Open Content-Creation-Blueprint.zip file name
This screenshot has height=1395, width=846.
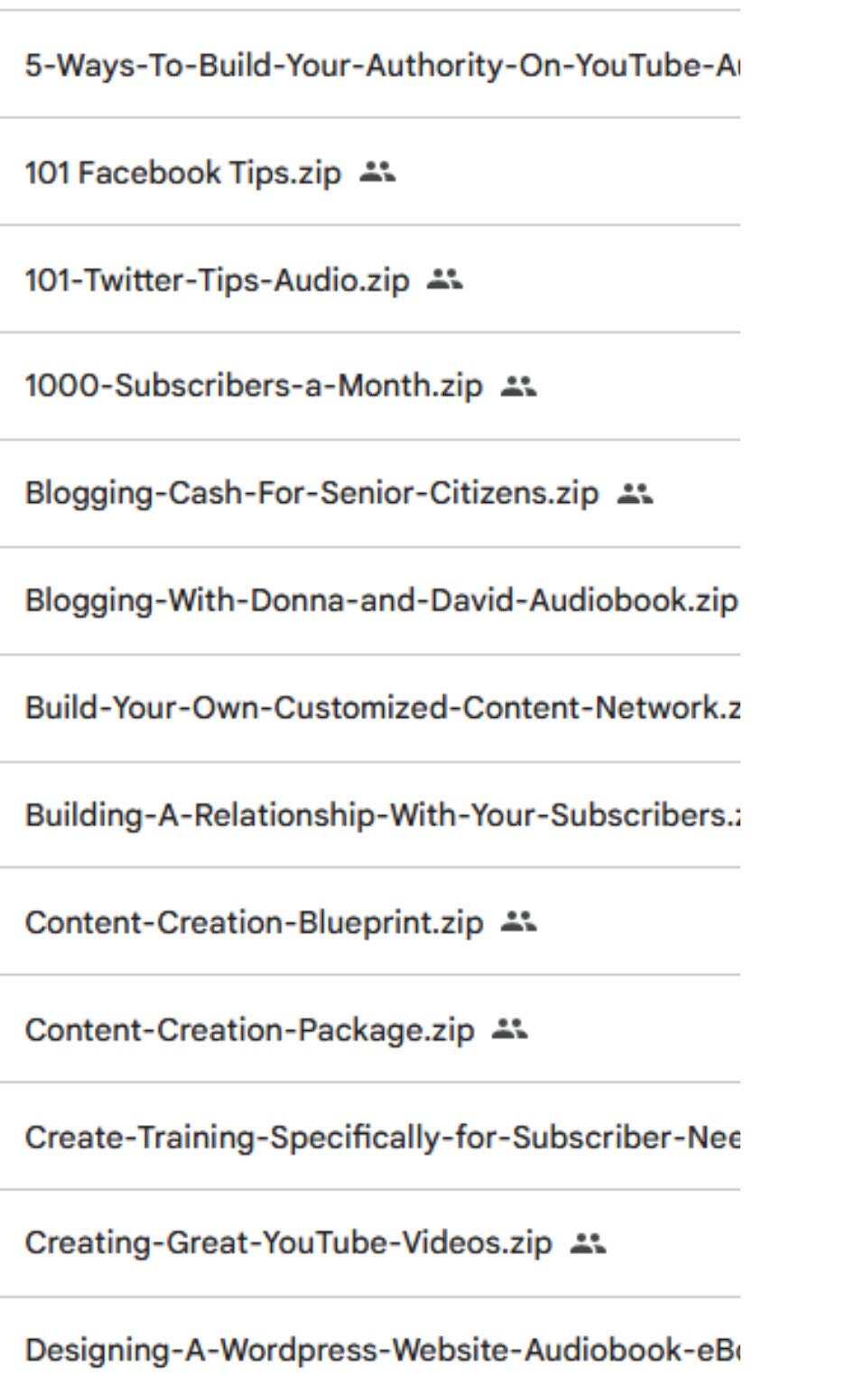click(254, 923)
